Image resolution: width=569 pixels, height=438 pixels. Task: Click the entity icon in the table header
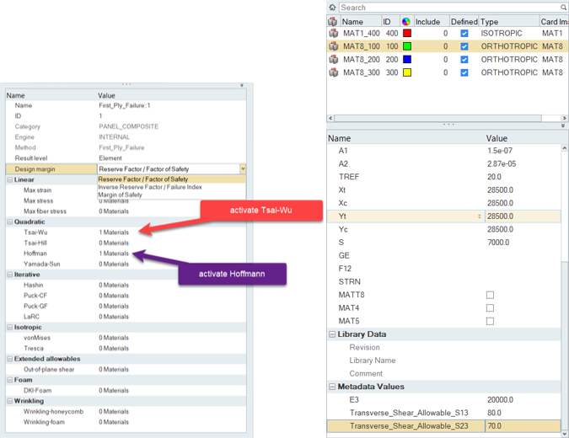[333, 21]
